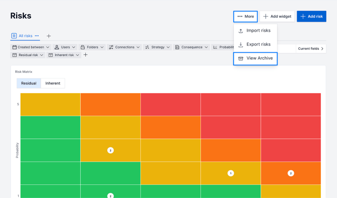Toggle matrix to Residual view

(29, 83)
